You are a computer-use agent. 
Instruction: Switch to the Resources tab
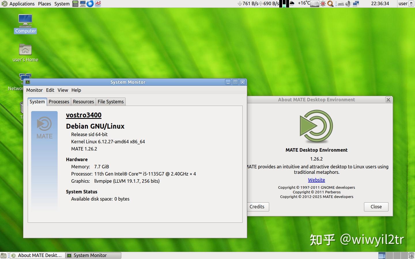click(x=83, y=102)
